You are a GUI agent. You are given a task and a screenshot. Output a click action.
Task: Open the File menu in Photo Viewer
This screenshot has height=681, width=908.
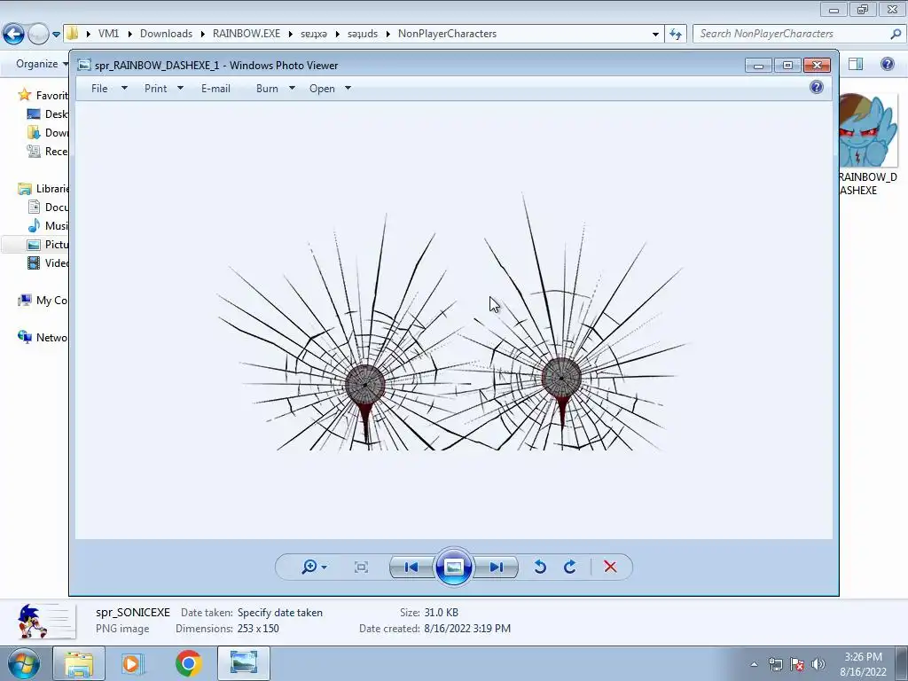(99, 89)
